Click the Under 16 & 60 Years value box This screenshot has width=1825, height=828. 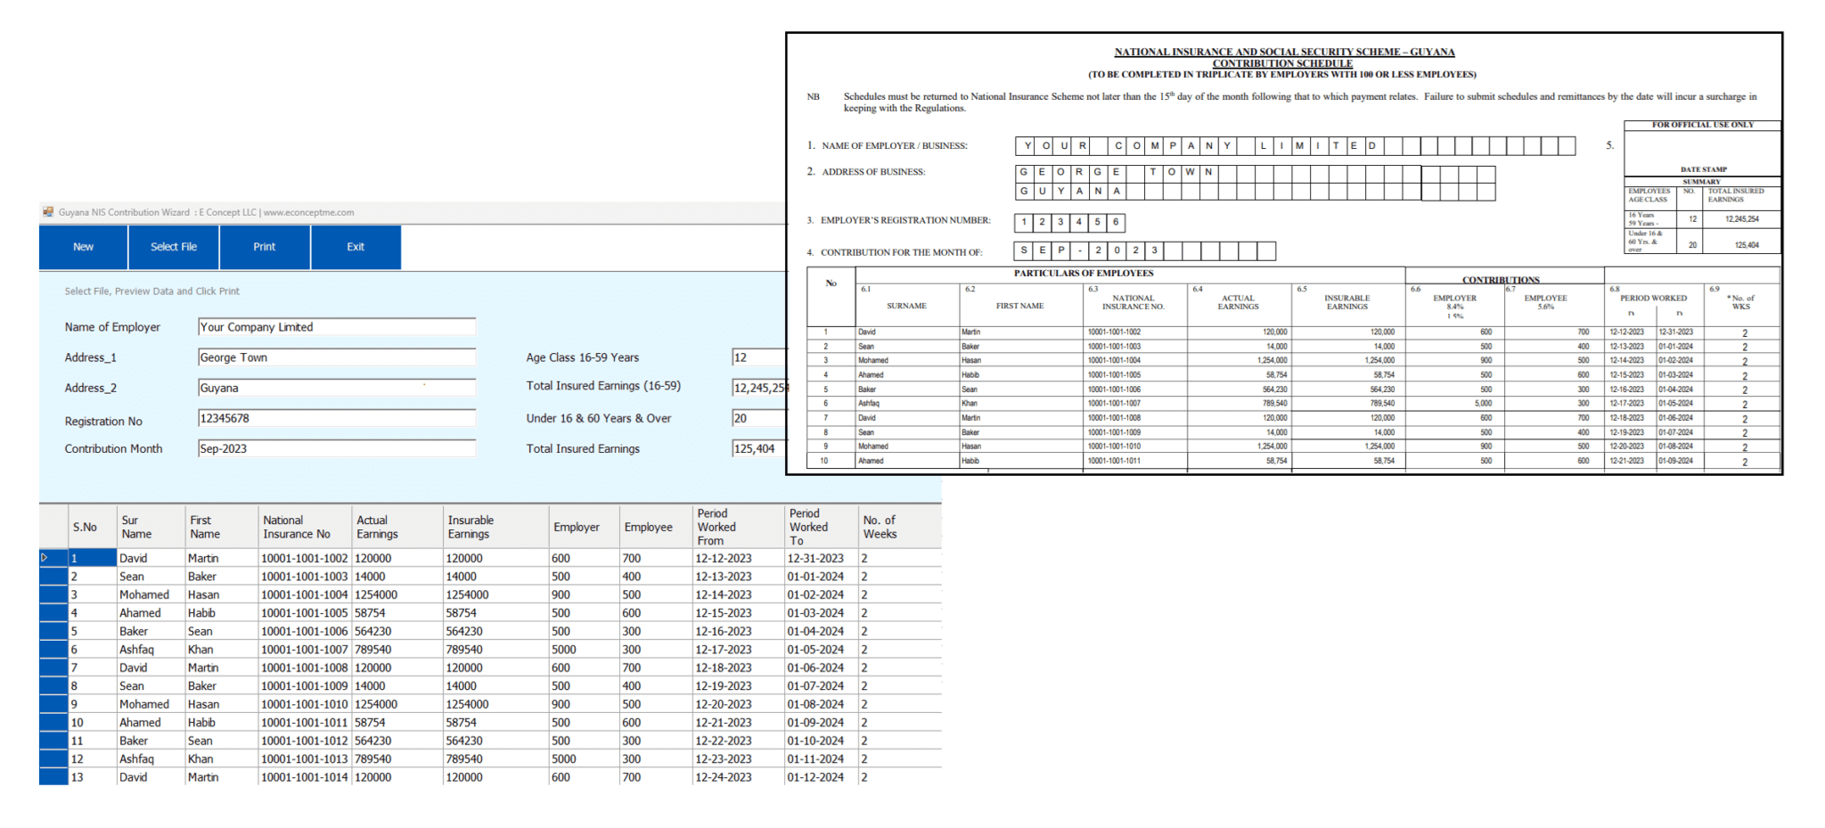click(758, 418)
